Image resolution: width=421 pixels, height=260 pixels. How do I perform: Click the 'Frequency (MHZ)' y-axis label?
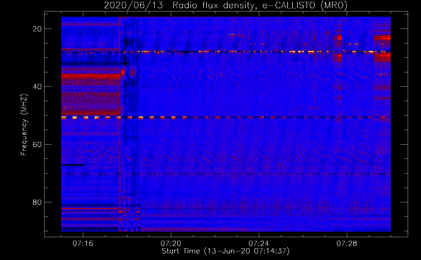point(24,125)
